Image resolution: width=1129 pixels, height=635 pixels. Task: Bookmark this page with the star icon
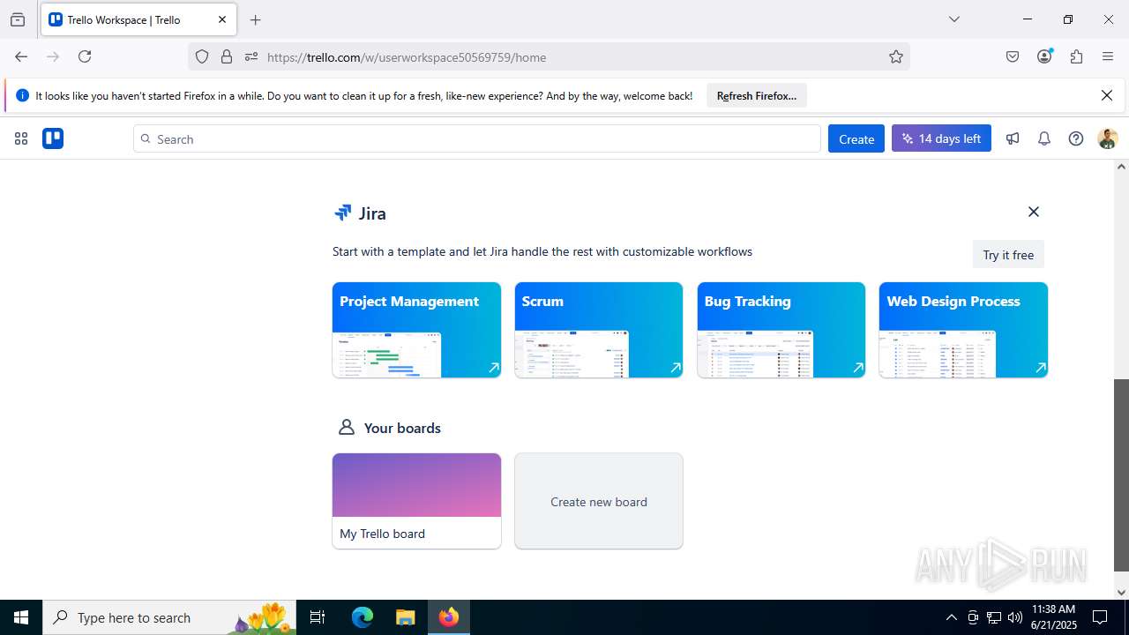pos(896,57)
